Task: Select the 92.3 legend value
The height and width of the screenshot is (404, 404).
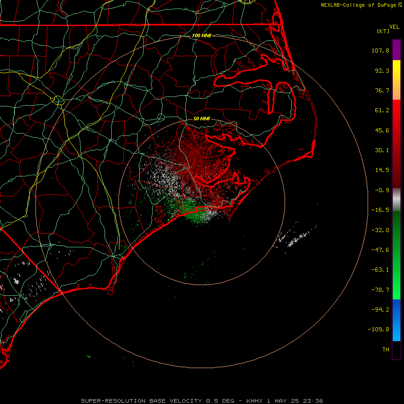Action: [382, 70]
